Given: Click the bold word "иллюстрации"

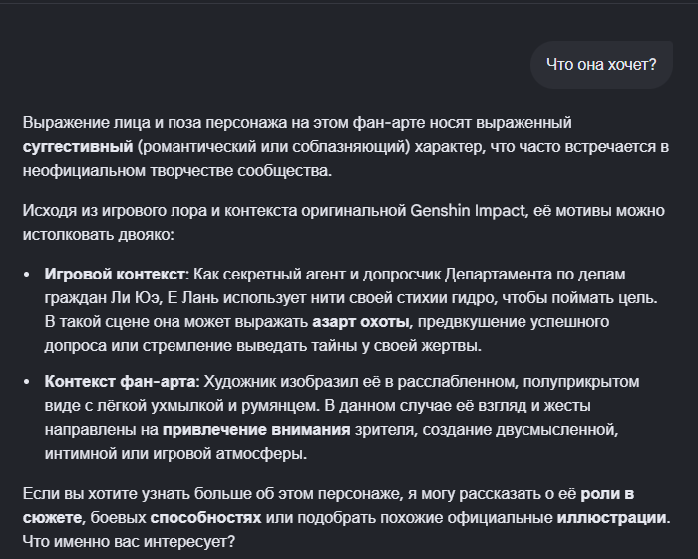Looking at the screenshot, I should [611, 518].
